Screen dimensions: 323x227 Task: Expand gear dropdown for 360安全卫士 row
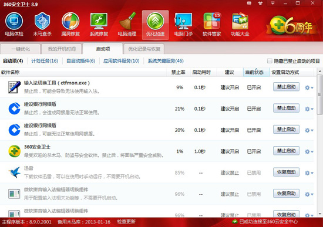[309, 152]
